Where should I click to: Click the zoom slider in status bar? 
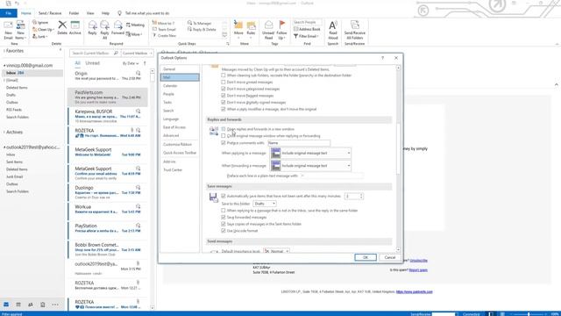pyautogui.click(x=529, y=314)
